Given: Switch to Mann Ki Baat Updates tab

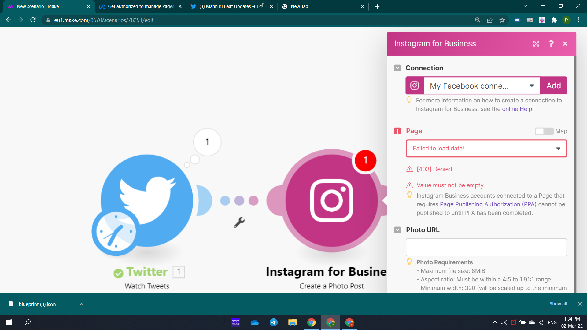Looking at the screenshot, I should pyautogui.click(x=231, y=6).
